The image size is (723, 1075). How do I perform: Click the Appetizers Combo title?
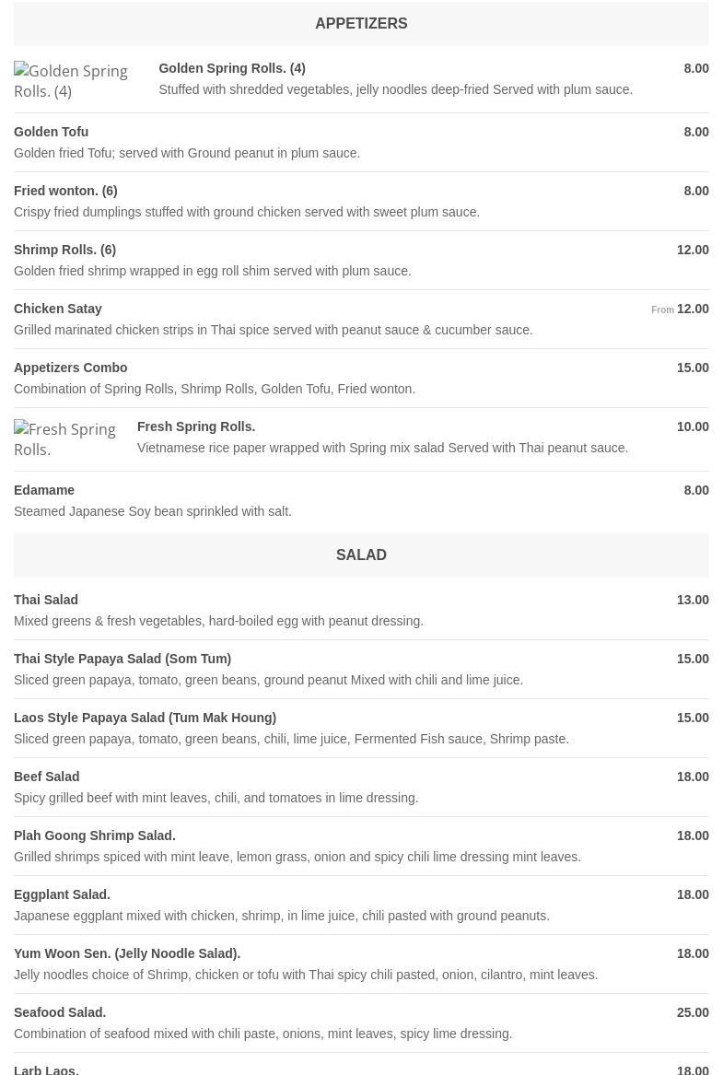(70, 368)
